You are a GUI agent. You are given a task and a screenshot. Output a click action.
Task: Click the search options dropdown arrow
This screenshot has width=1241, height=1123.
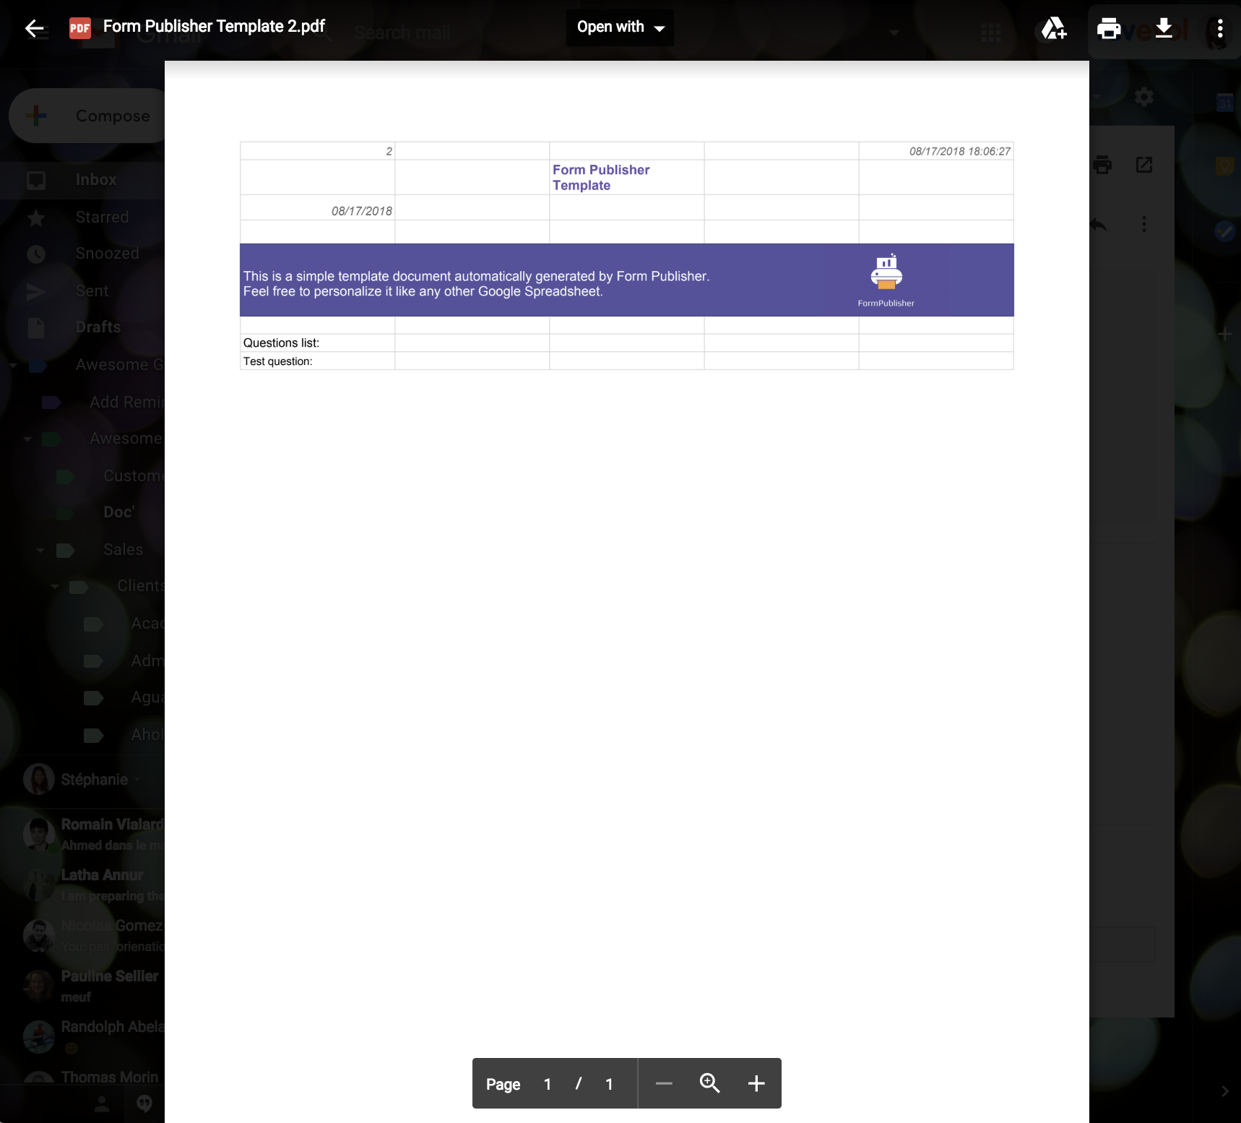(894, 33)
